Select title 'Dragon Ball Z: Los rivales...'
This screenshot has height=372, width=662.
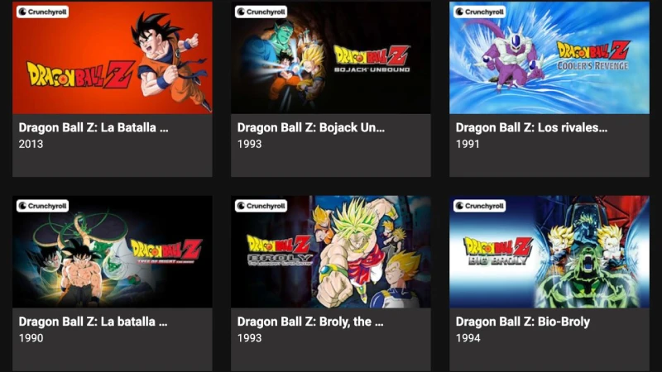(531, 127)
